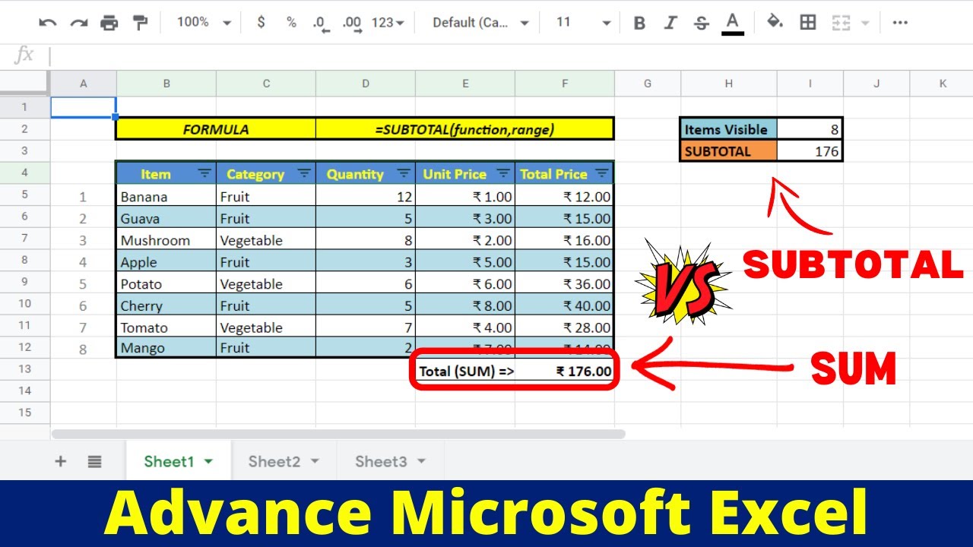Decrease decimal places icon
Image resolution: width=973 pixels, height=547 pixels.
(322, 24)
